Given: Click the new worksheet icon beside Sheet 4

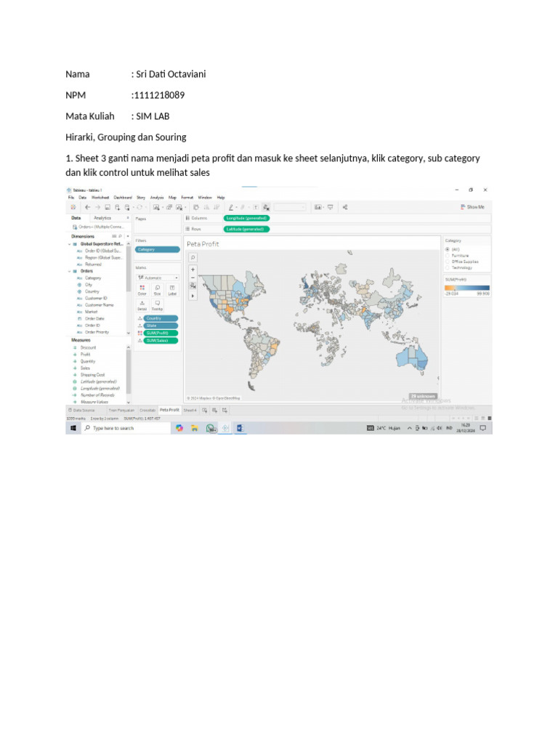Looking at the screenshot, I should point(204,410).
